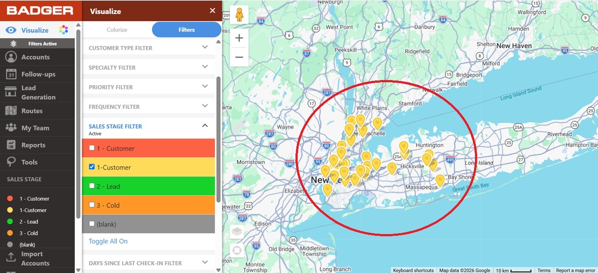Check the red '1 - Customer' filter checkbox
598x273 pixels.
coord(92,148)
